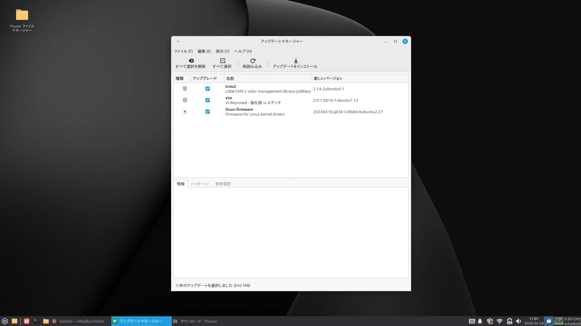Click the battery power tray icon
The height and width of the screenshot is (326, 581).
click(x=510, y=321)
